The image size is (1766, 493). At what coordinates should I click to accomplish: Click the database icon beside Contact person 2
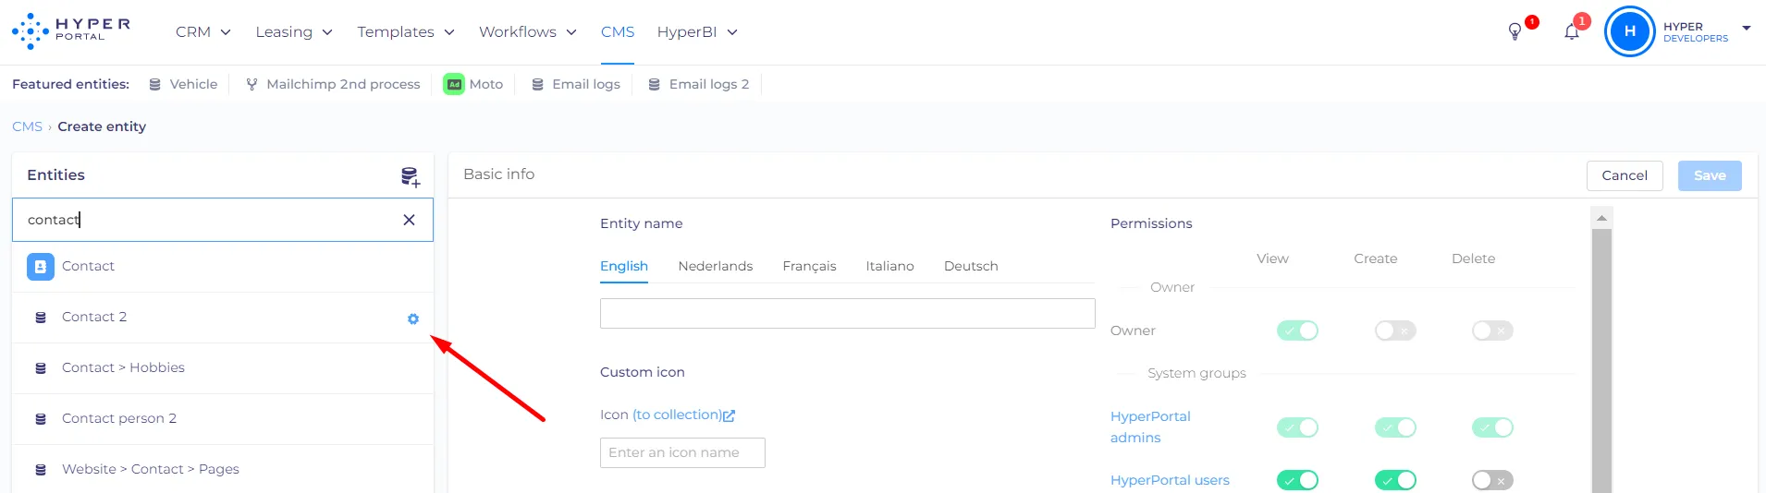[x=41, y=419]
